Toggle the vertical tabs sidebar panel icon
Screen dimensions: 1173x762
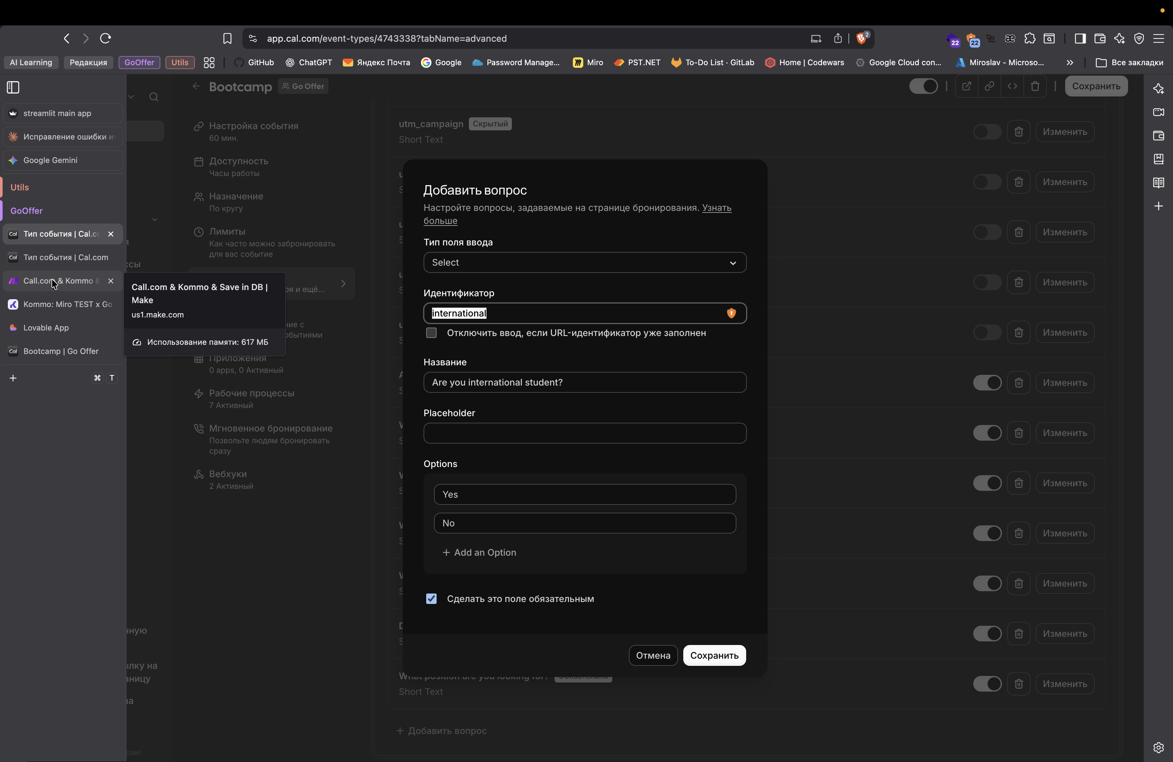[x=13, y=87]
